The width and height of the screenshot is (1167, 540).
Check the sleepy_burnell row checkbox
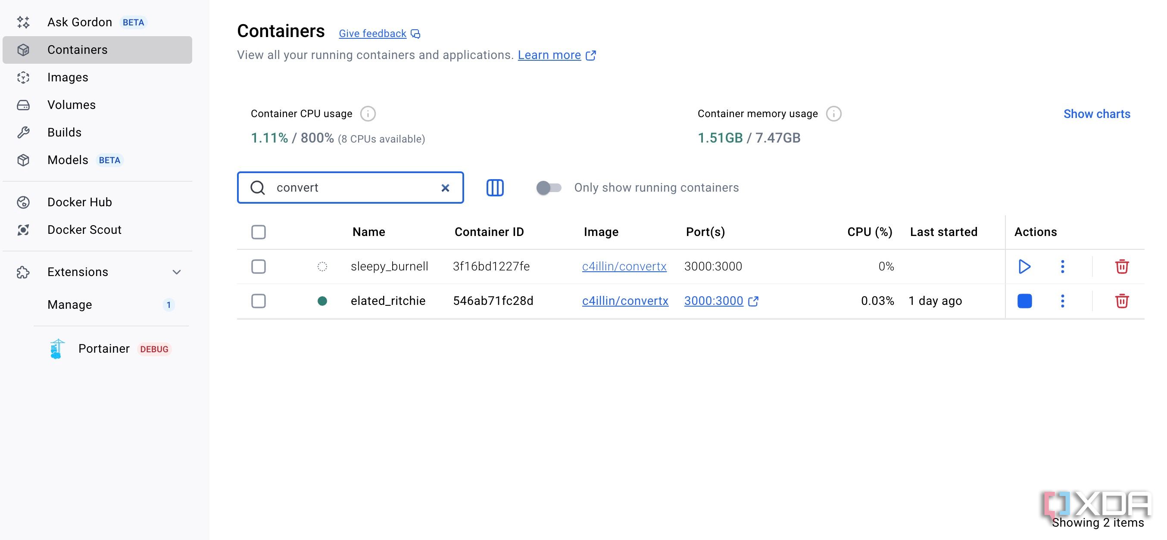259,267
